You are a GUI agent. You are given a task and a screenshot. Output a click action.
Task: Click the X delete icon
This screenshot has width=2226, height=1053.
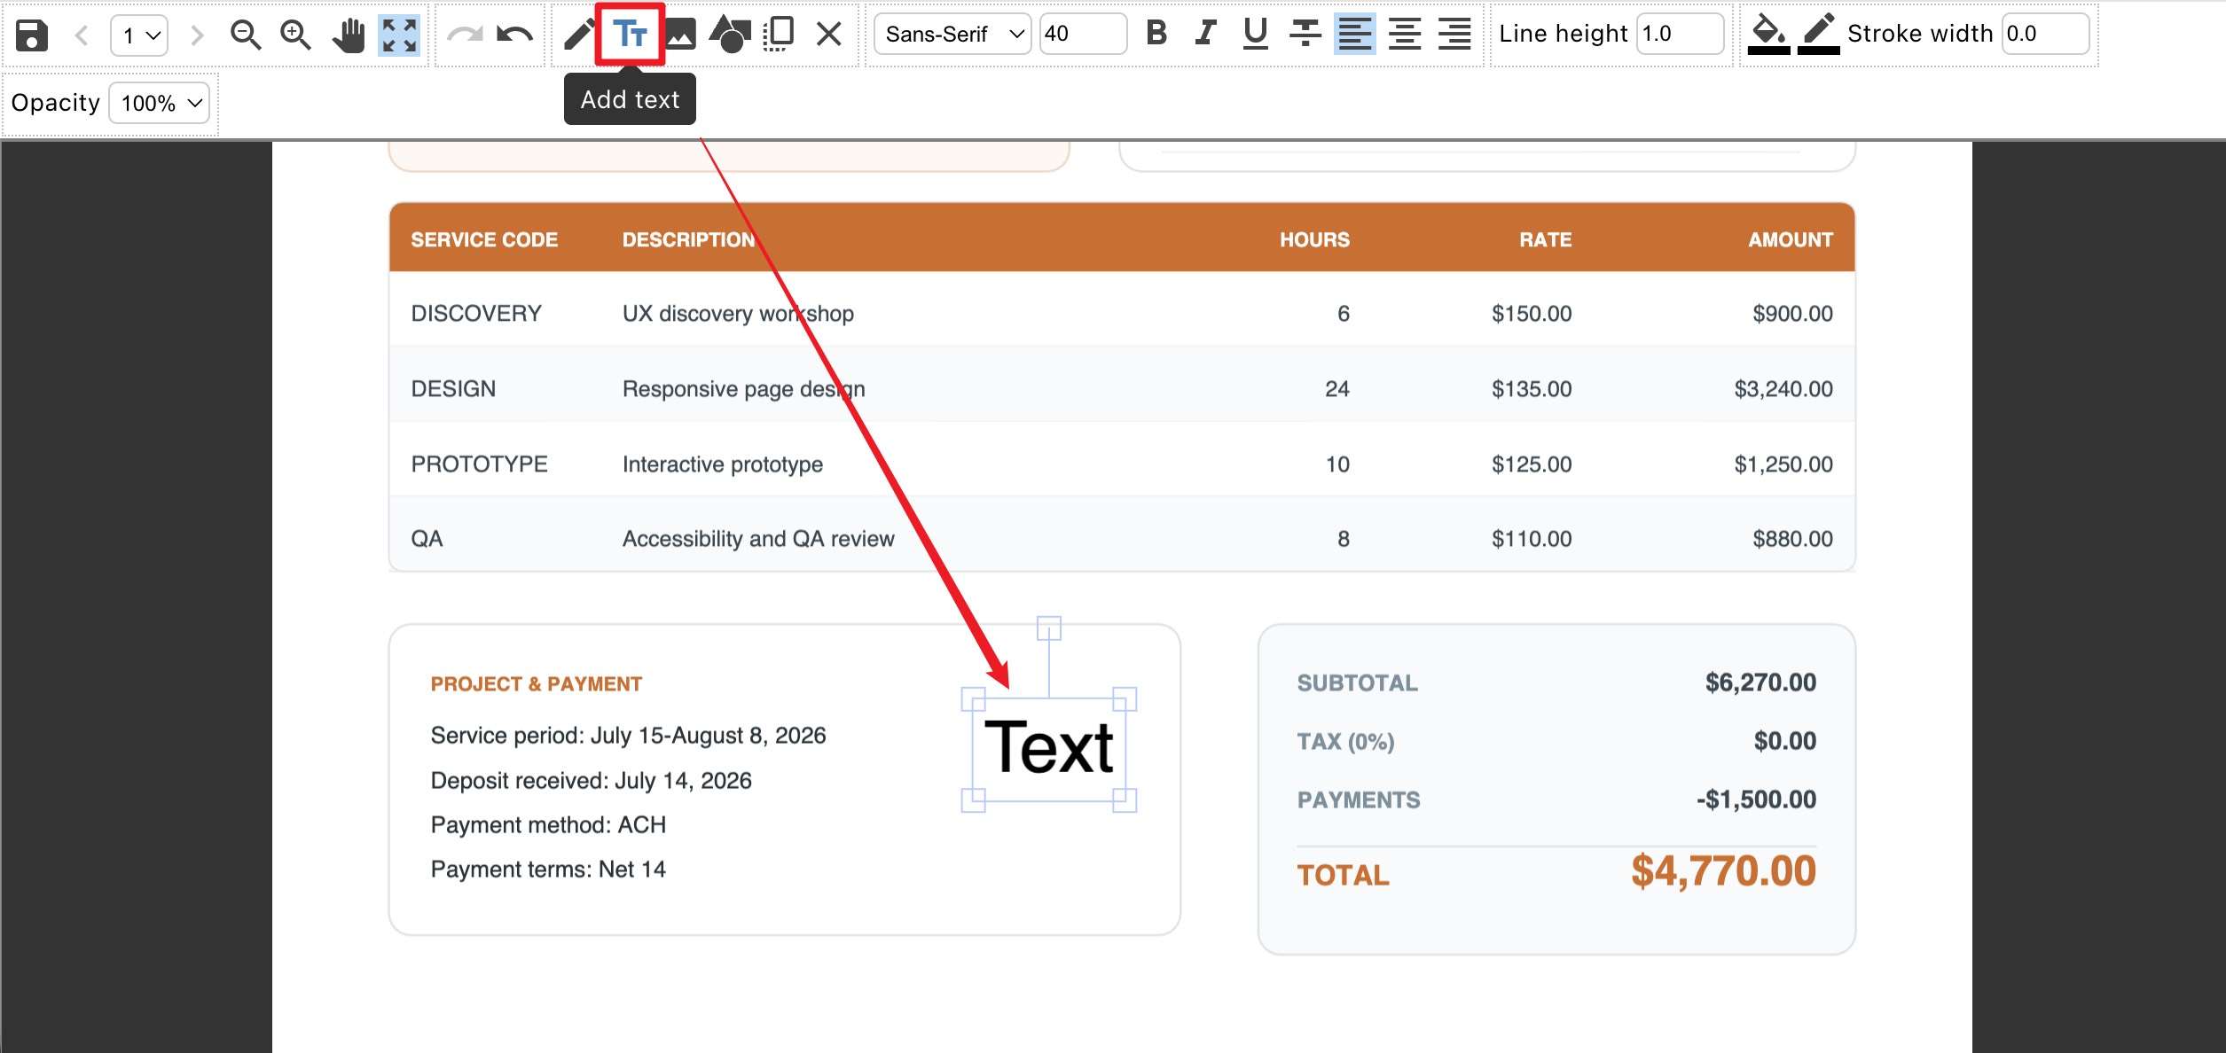click(x=828, y=35)
